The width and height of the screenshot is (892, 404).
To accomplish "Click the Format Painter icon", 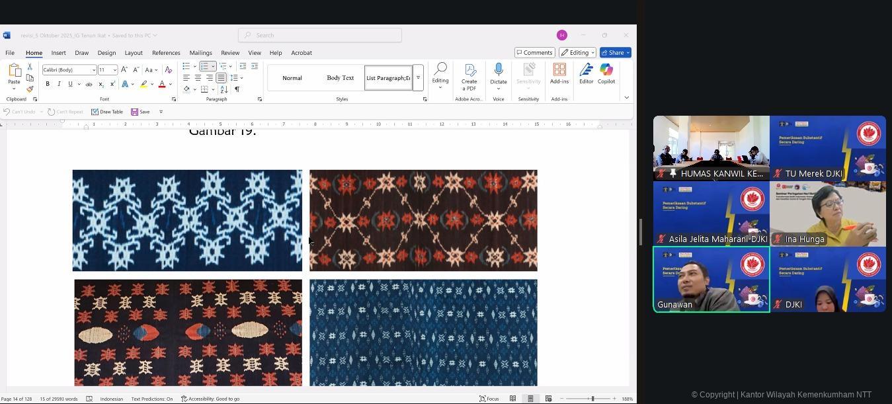I will pyautogui.click(x=30, y=89).
